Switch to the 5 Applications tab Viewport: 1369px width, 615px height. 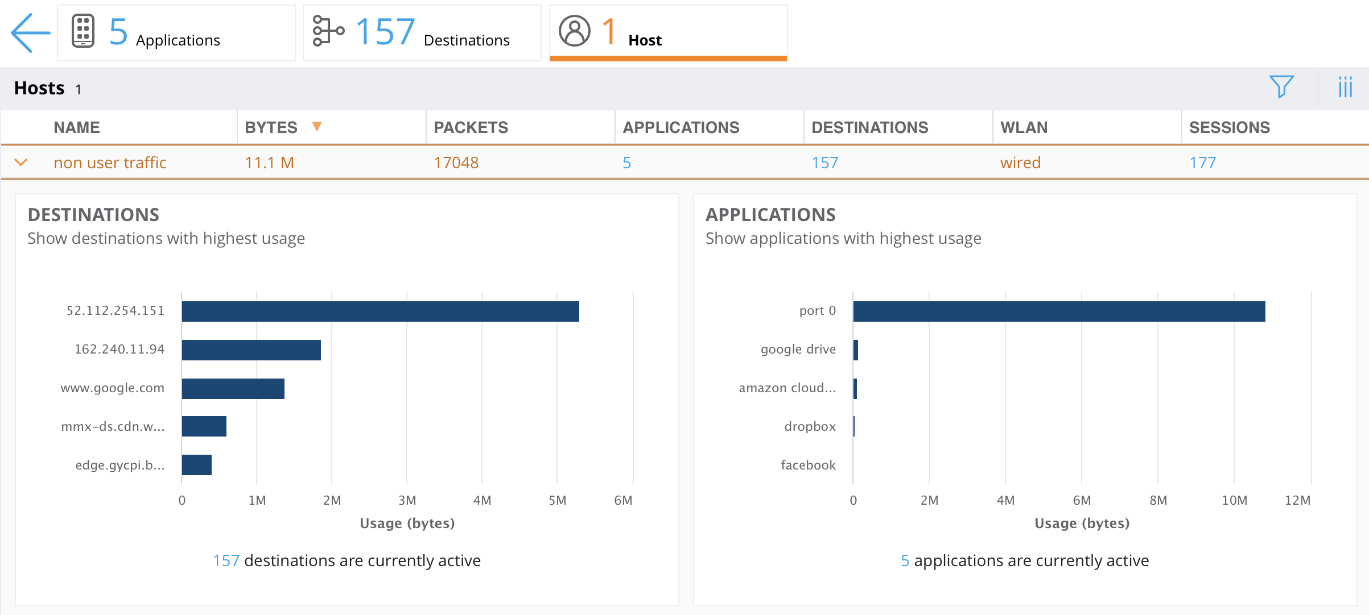point(176,33)
